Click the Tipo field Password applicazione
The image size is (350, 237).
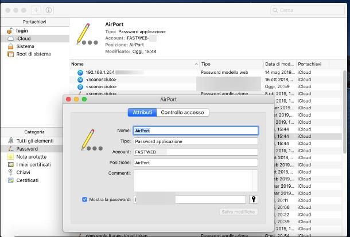click(196, 141)
